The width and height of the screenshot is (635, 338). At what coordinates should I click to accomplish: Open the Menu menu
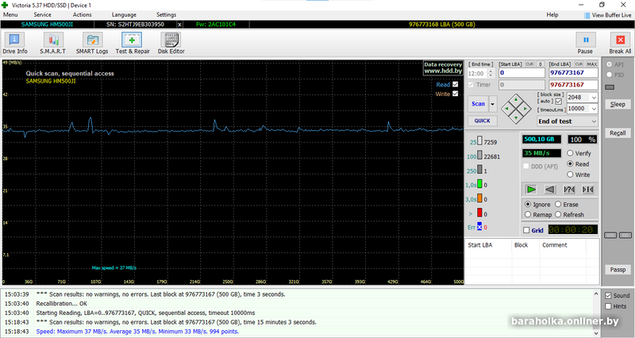(x=10, y=14)
